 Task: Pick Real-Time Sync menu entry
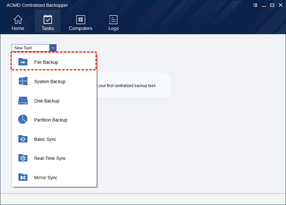pos(54,158)
